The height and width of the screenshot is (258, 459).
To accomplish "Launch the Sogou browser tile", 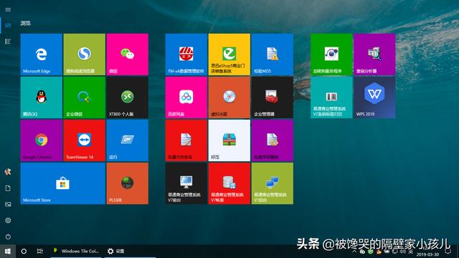I will [85, 54].
